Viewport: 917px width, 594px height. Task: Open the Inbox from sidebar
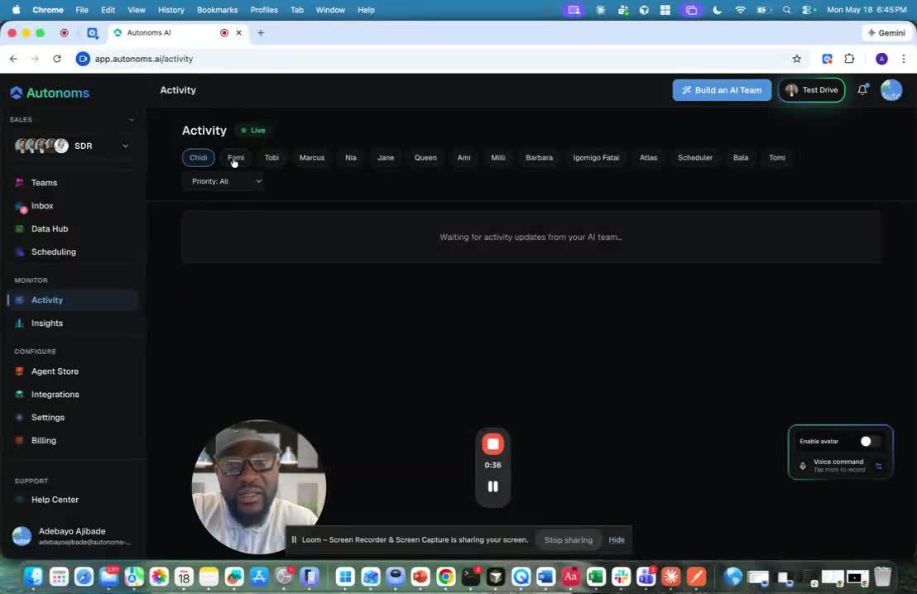pos(42,206)
